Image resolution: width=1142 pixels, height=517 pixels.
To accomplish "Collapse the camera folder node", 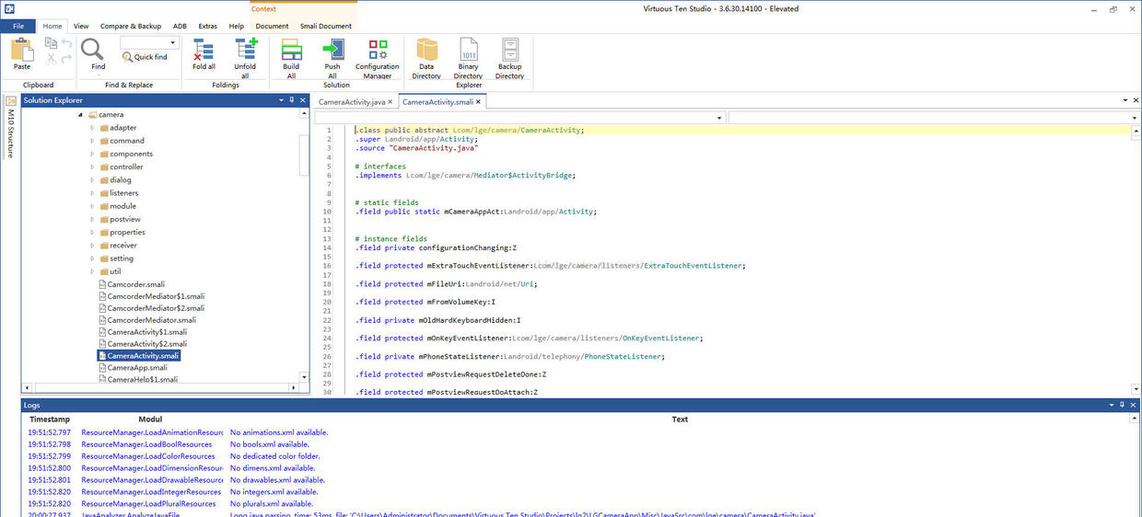I will pos(81,115).
